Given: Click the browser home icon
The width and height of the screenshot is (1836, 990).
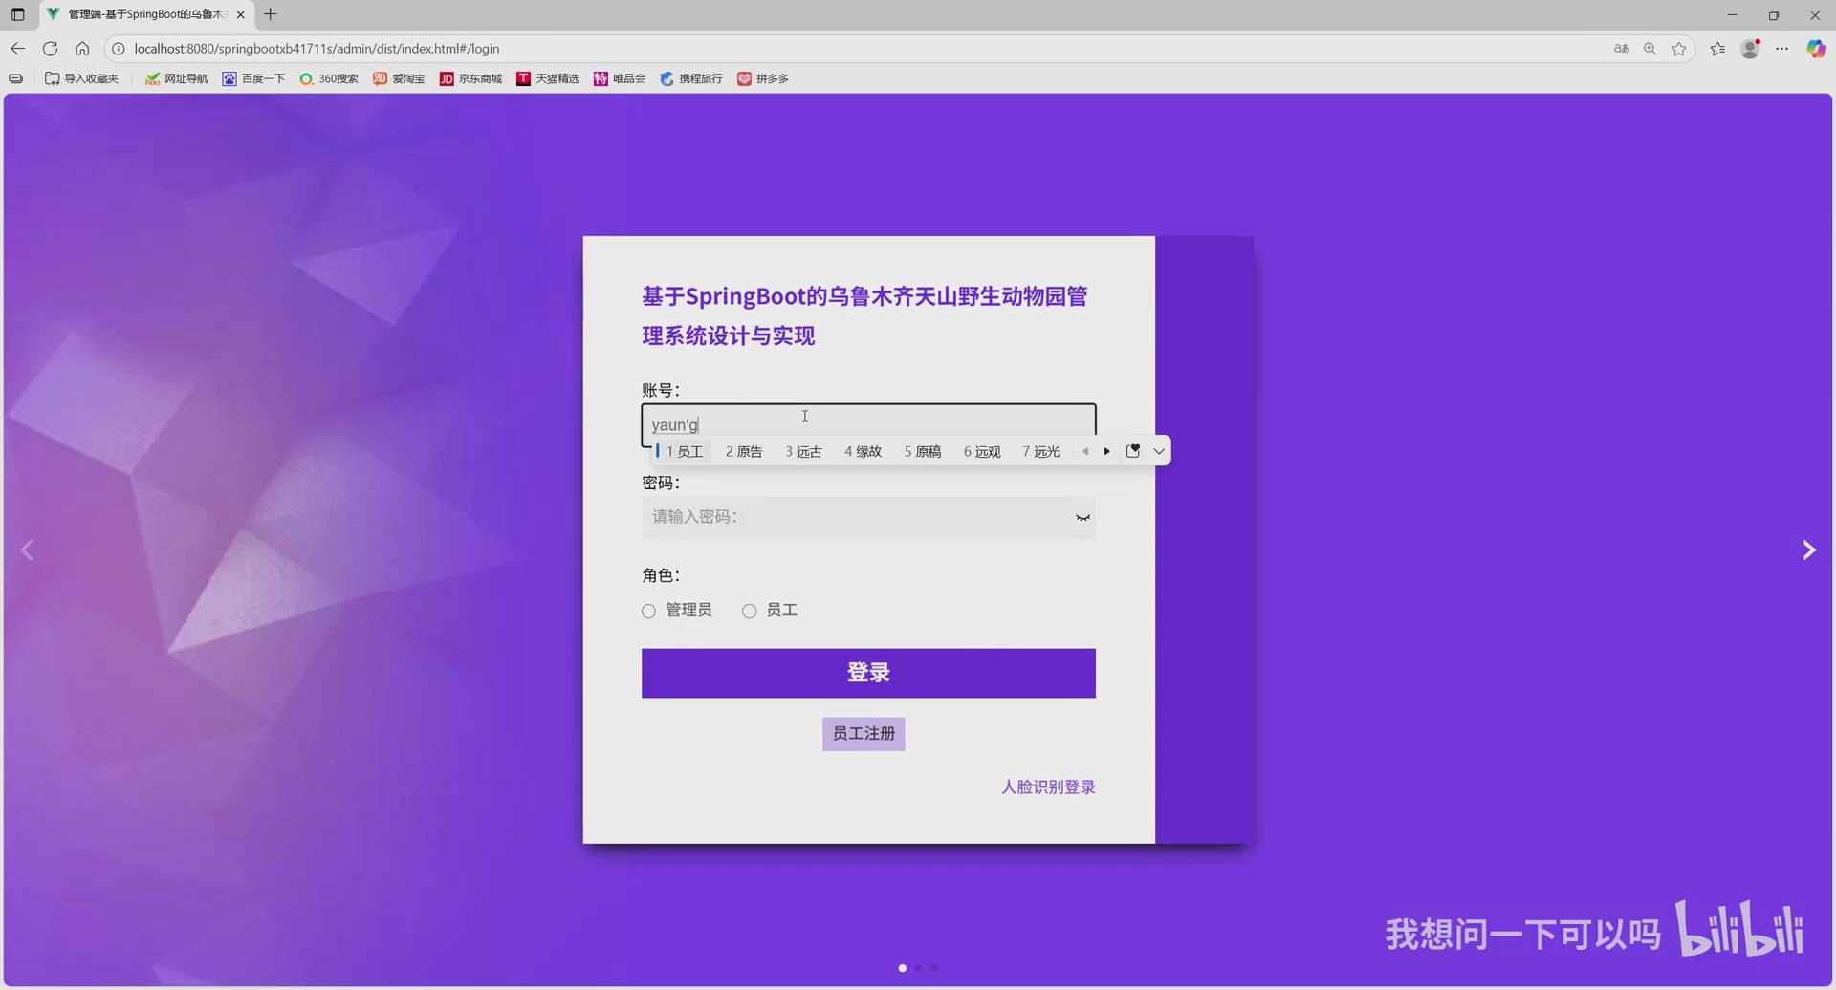Looking at the screenshot, I should [x=82, y=48].
